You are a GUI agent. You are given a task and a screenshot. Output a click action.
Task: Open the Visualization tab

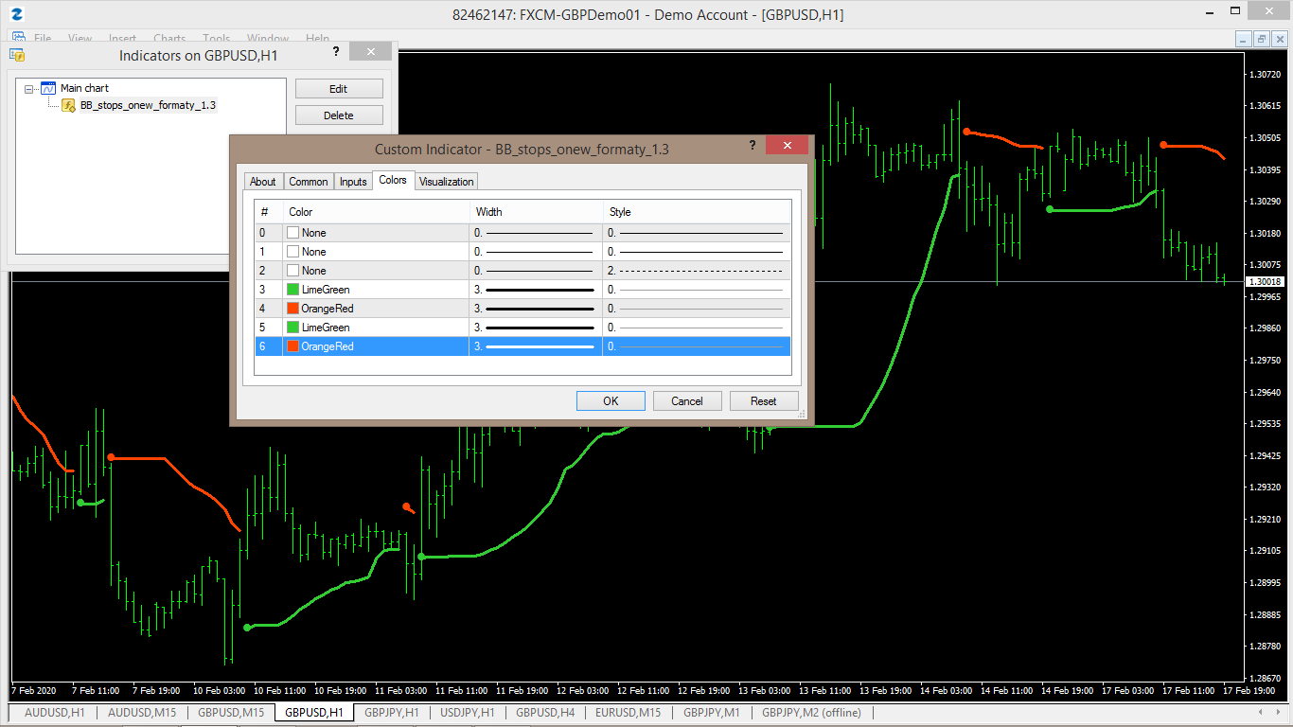tap(447, 182)
